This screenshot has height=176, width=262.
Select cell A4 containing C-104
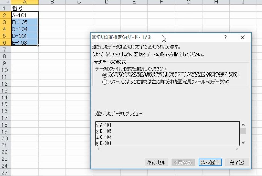pyautogui.click(x=25, y=29)
